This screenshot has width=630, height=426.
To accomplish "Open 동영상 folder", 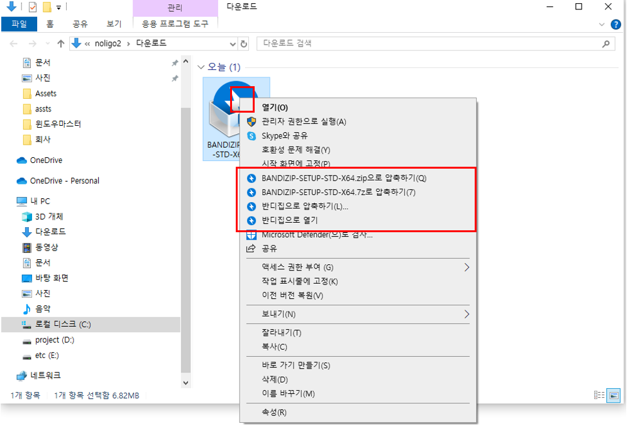I will pos(47,247).
